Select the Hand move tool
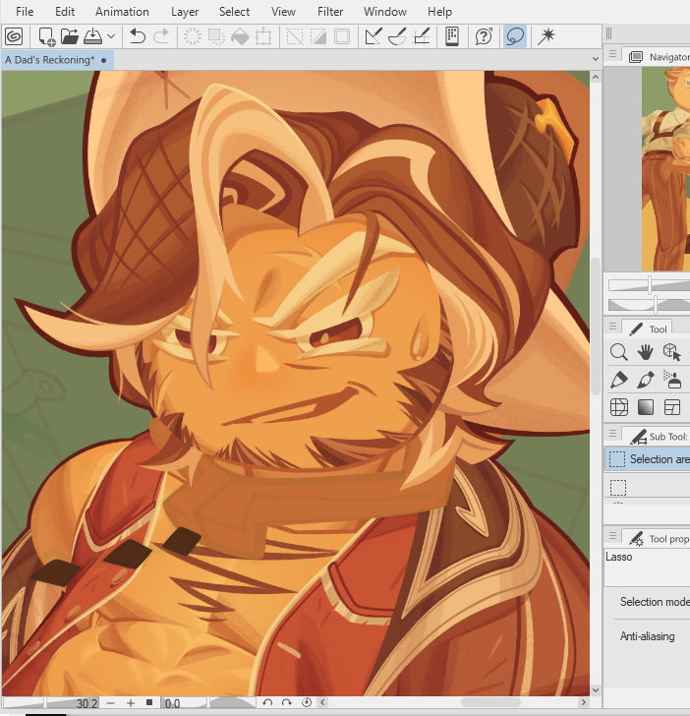The width and height of the screenshot is (690, 716). tap(645, 352)
